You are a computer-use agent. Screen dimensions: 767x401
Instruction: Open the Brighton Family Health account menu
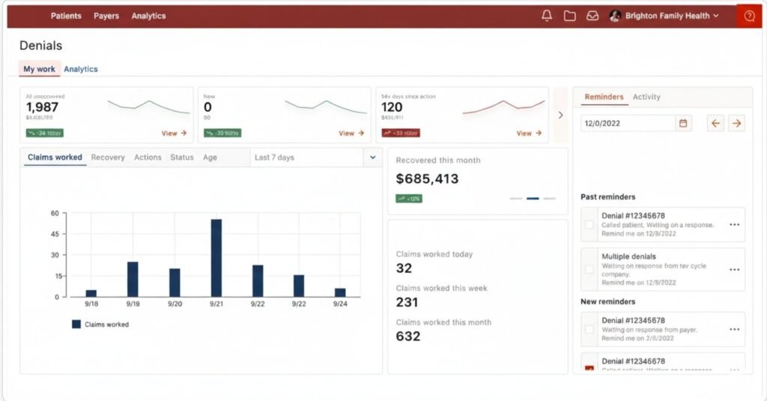664,16
